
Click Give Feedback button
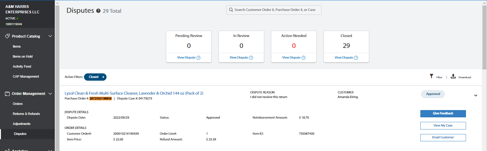(443, 113)
